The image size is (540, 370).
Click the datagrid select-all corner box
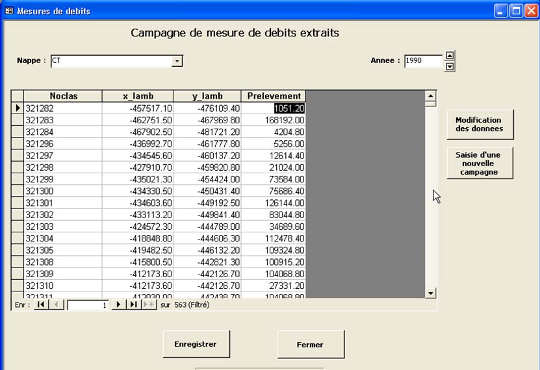[x=18, y=96]
